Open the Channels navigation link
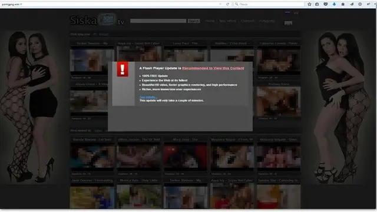Viewport: 377px width, 212px height. (247, 21)
